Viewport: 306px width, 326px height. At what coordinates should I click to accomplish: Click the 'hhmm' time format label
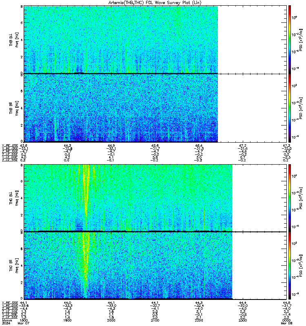[x=7, y=320]
